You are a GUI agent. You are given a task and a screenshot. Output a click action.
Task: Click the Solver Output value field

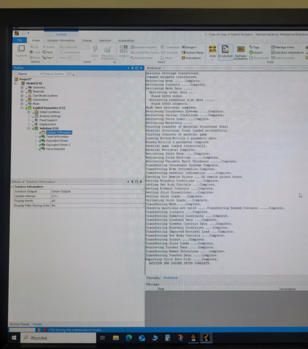coord(98,191)
